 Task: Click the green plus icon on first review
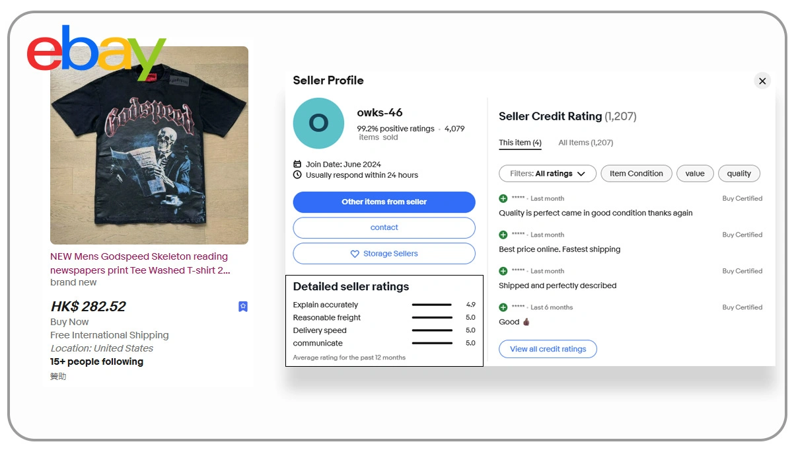[x=503, y=198]
